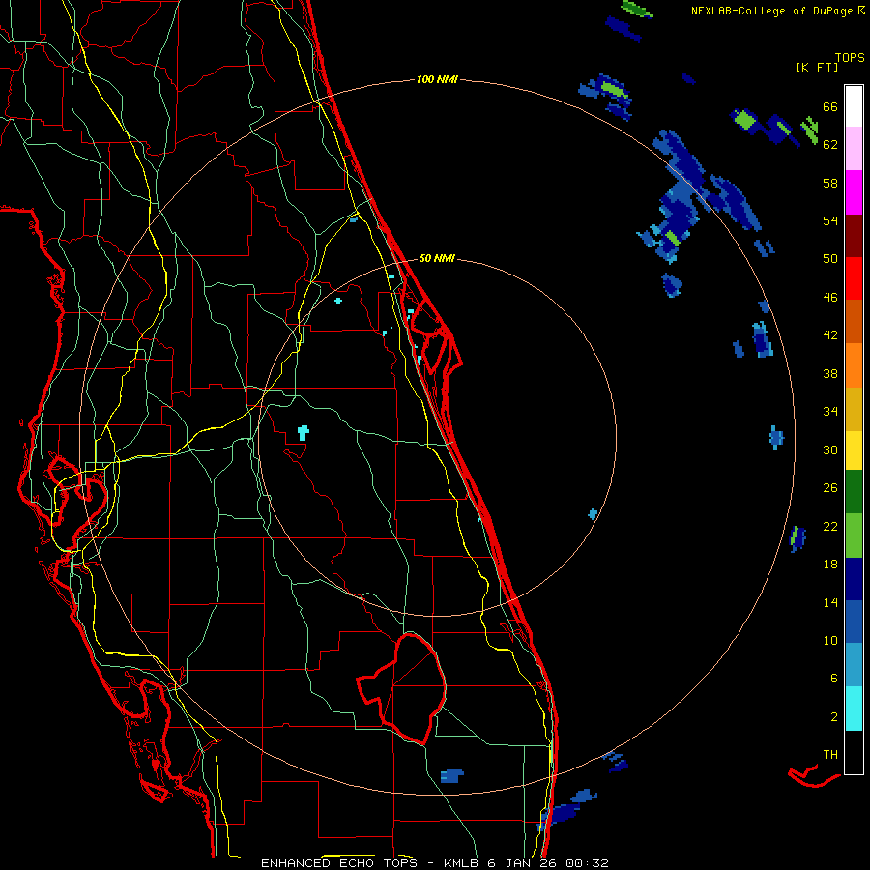Click the dark red 54 kft legend swatch
870x870 pixels.
(854, 236)
